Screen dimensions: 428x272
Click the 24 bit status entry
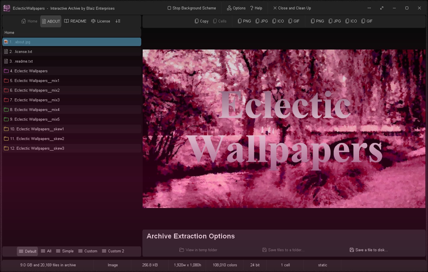tap(255, 265)
